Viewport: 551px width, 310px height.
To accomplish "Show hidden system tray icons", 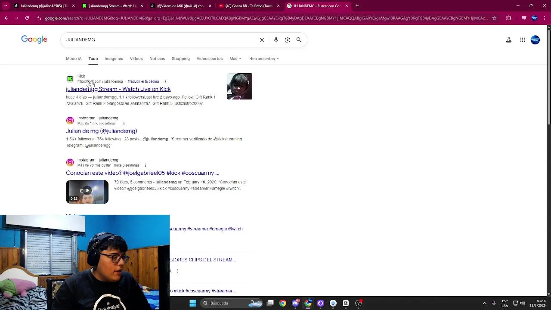I will [484, 303].
